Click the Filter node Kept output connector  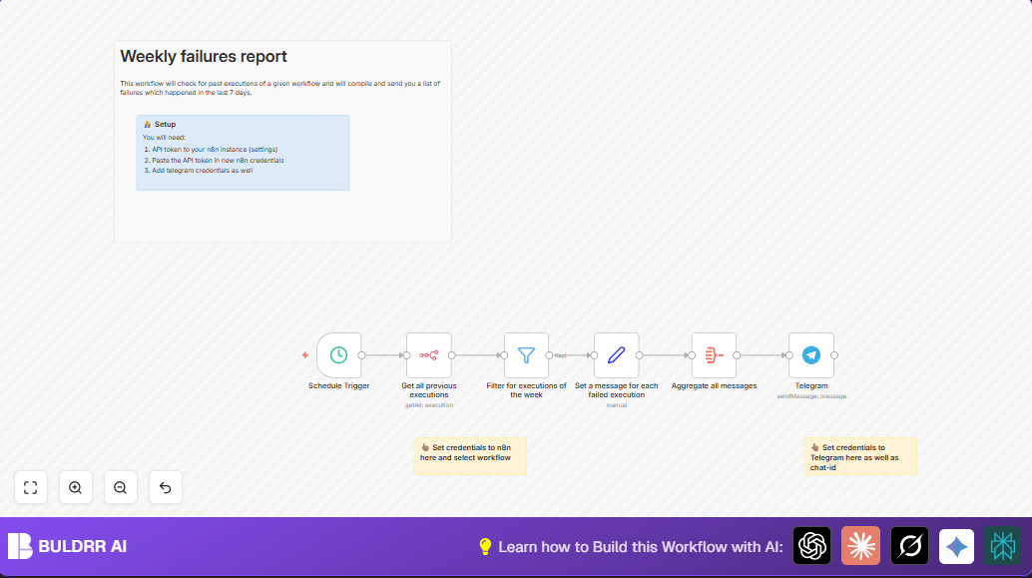pyautogui.click(x=549, y=354)
